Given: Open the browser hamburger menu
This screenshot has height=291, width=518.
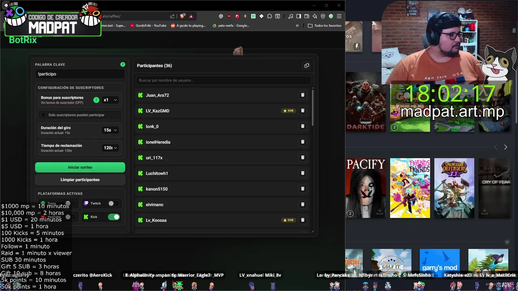Looking at the screenshot, I should (339, 16).
